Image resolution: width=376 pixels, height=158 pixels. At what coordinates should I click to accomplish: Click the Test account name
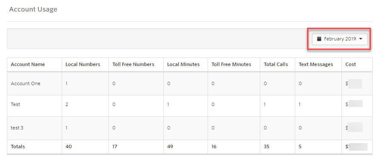click(x=15, y=104)
